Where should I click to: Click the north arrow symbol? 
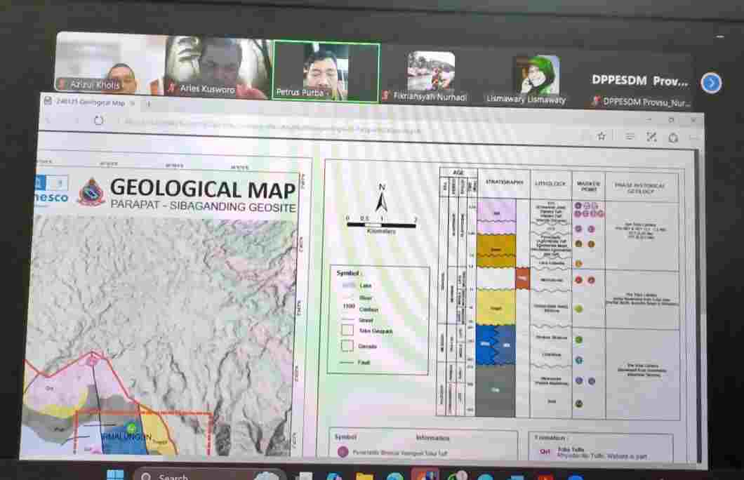[x=382, y=199]
